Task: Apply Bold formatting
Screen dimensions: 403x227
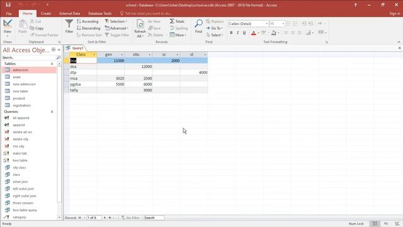Action: coord(231,33)
